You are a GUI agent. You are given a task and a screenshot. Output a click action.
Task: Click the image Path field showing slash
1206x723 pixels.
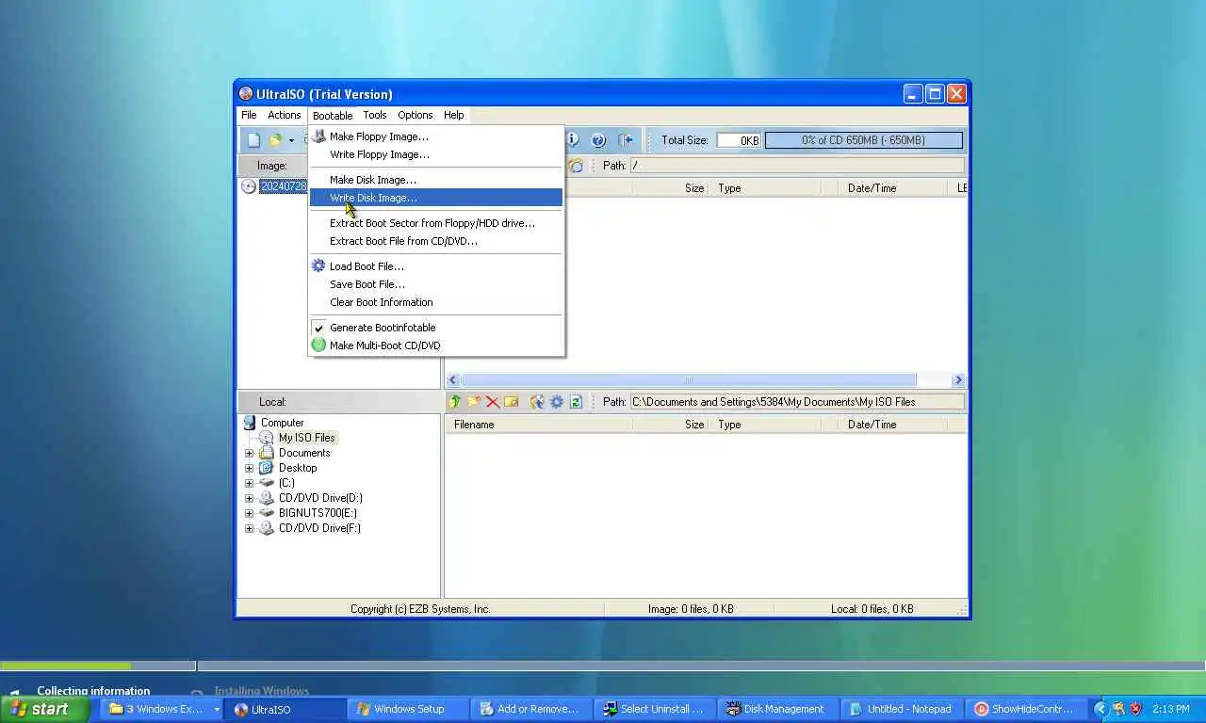pyautogui.click(x=797, y=166)
